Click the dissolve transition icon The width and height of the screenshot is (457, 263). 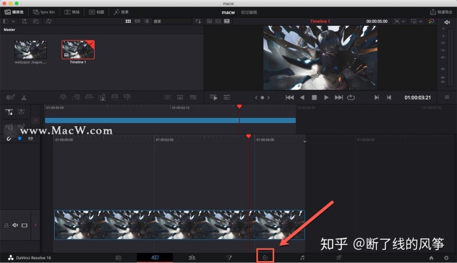180,97
